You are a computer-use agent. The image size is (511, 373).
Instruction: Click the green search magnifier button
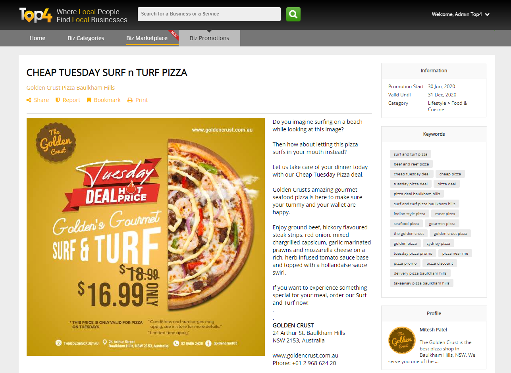coord(293,14)
